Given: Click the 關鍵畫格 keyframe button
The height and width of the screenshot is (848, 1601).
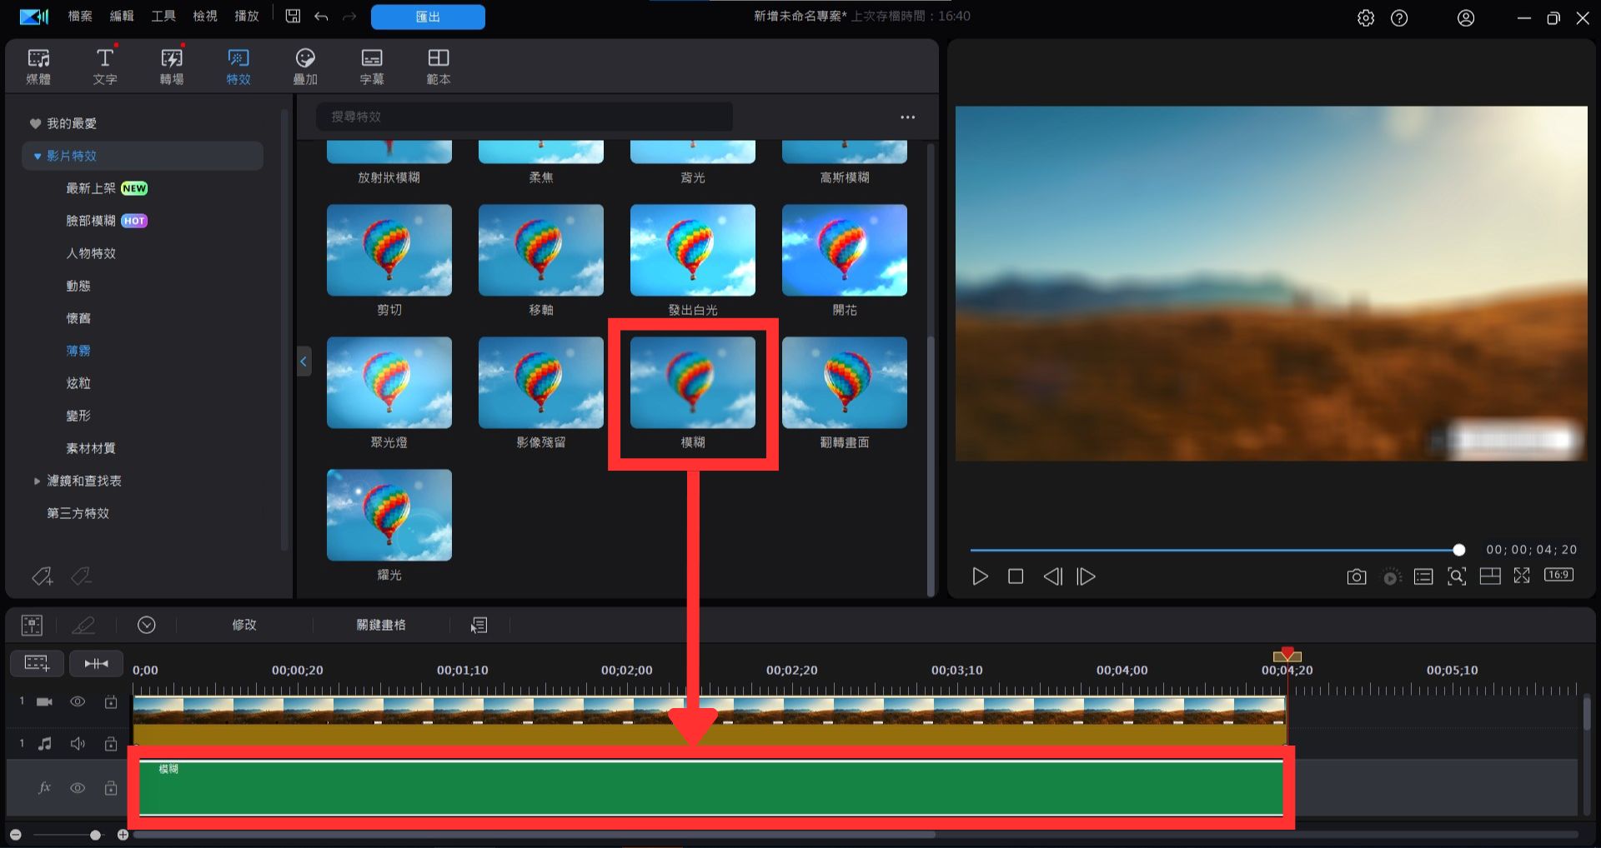Looking at the screenshot, I should [381, 625].
